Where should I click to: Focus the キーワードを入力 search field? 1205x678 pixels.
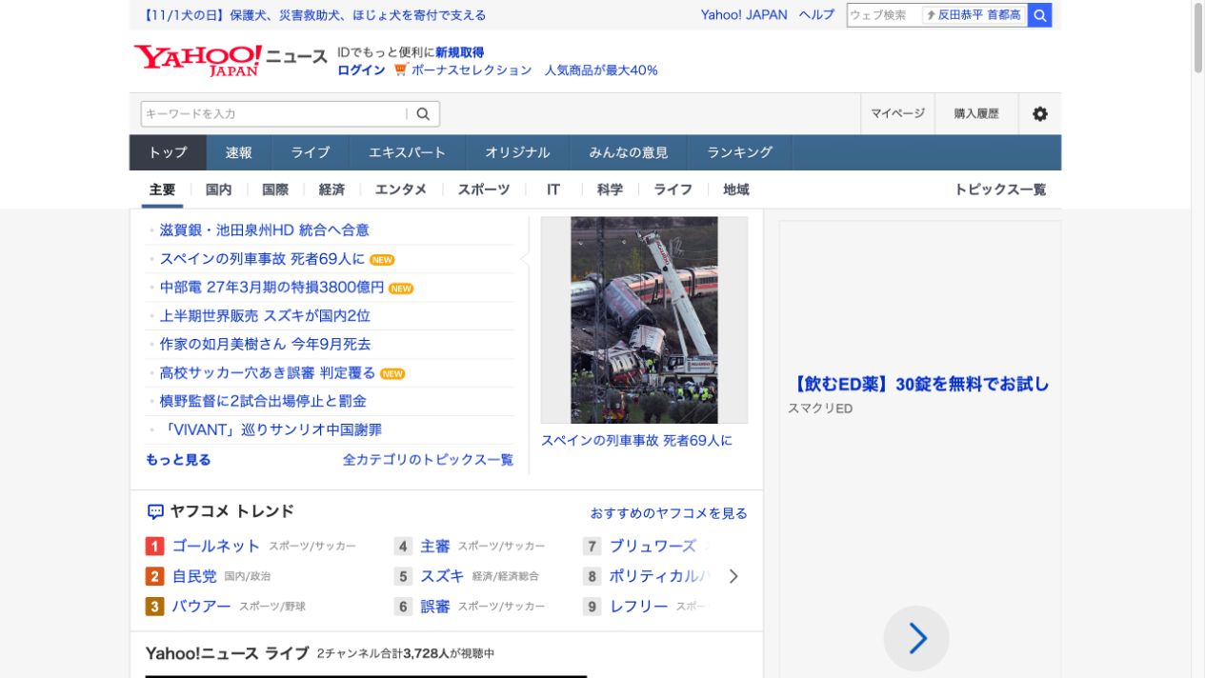click(274, 113)
